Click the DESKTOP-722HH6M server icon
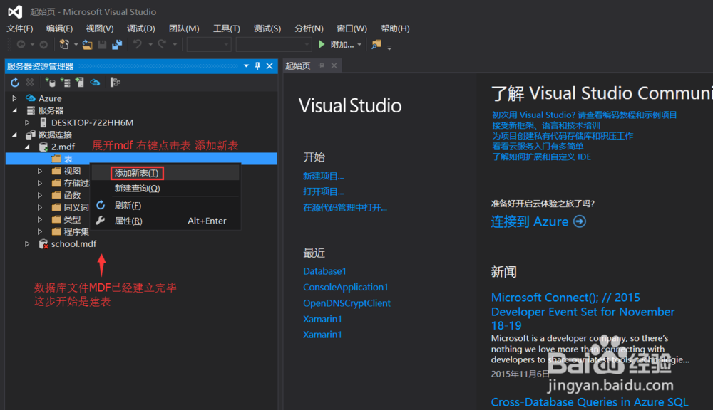Viewport: 713px width, 410px height. [43, 122]
